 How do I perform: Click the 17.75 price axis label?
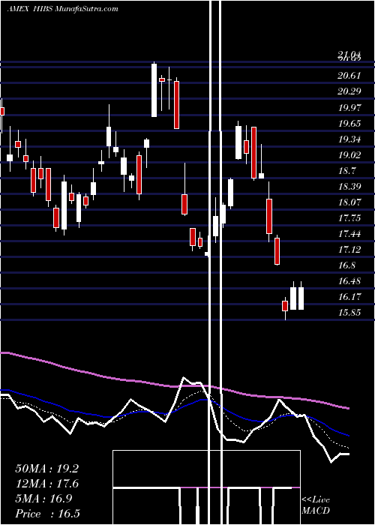click(349, 218)
